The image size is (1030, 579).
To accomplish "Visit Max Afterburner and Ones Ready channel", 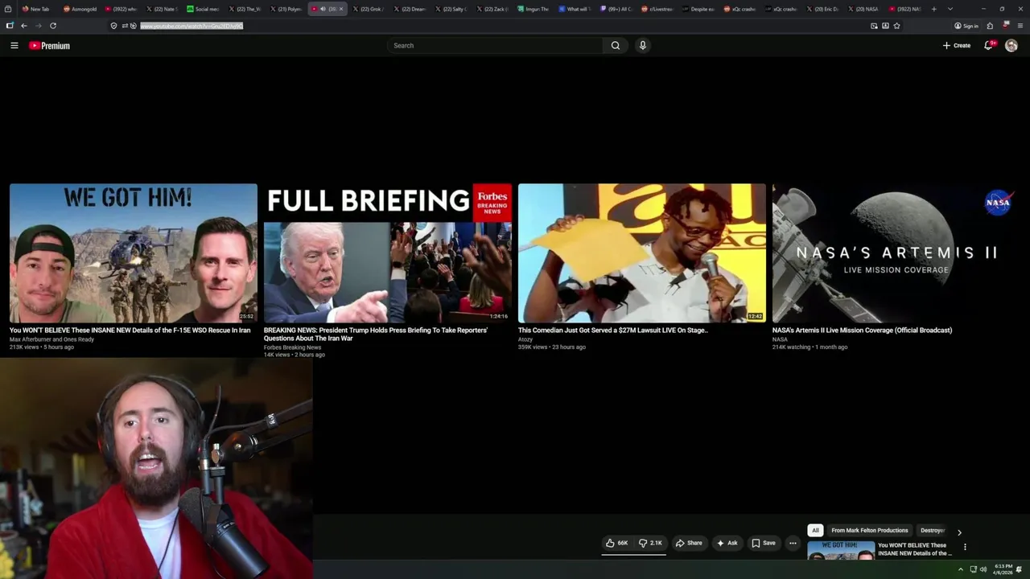I will 51,339.
